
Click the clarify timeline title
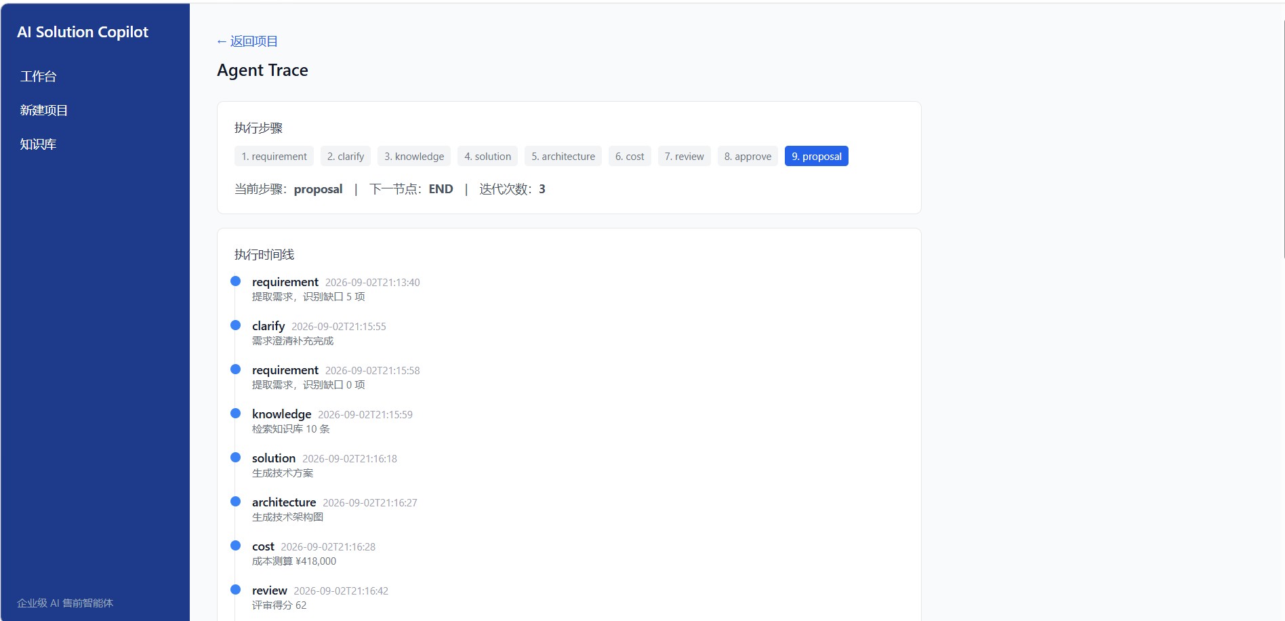268,326
